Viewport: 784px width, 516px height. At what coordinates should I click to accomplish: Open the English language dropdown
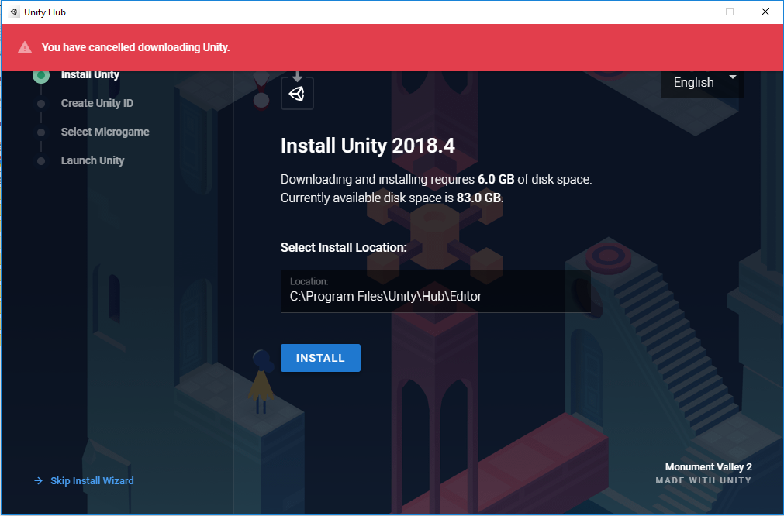pos(703,83)
